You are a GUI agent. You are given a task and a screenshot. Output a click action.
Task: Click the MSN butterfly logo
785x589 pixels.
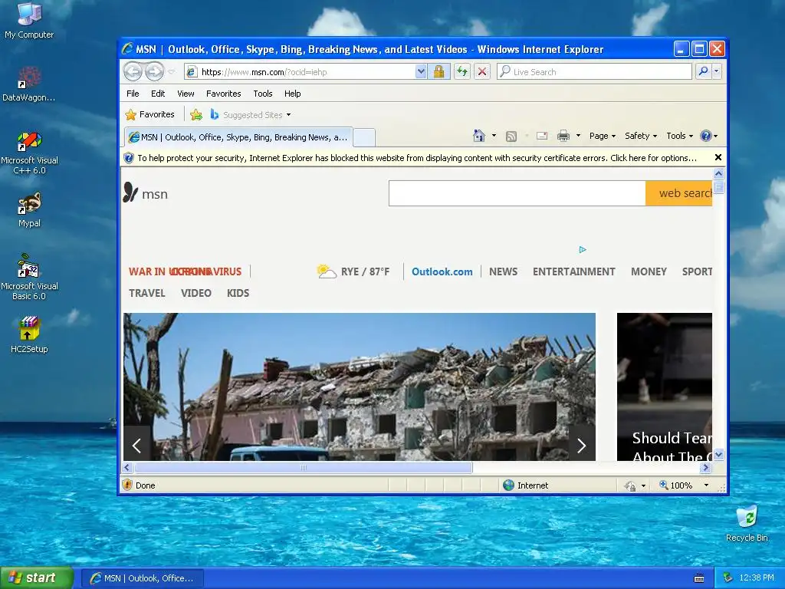pos(130,192)
